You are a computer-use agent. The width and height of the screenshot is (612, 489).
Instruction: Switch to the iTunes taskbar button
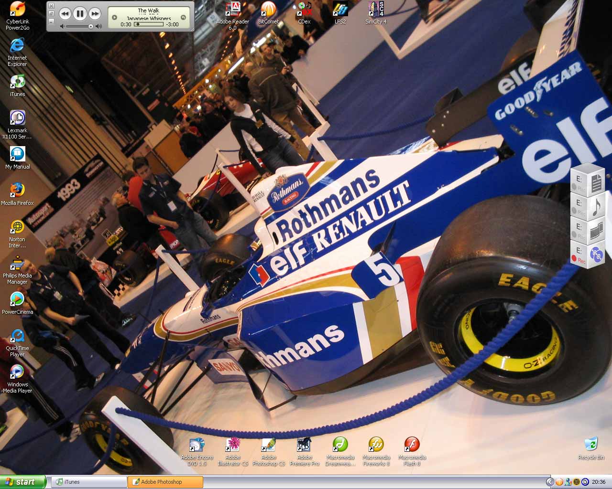point(89,482)
